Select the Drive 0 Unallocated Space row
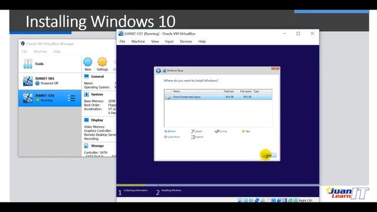Image resolution: width=377 pixels, height=212 pixels. click(x=218, y=97)
